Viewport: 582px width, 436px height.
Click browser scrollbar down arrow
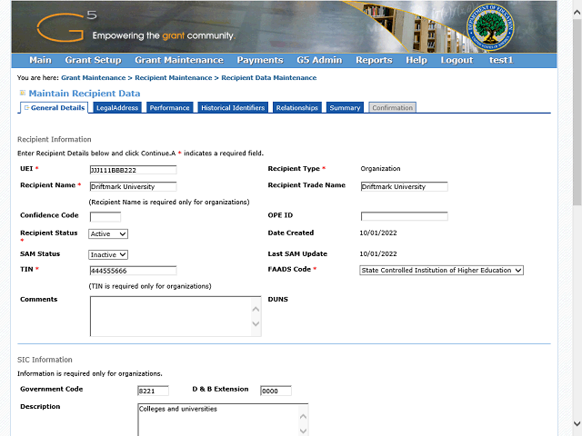(x=577, y=423)
